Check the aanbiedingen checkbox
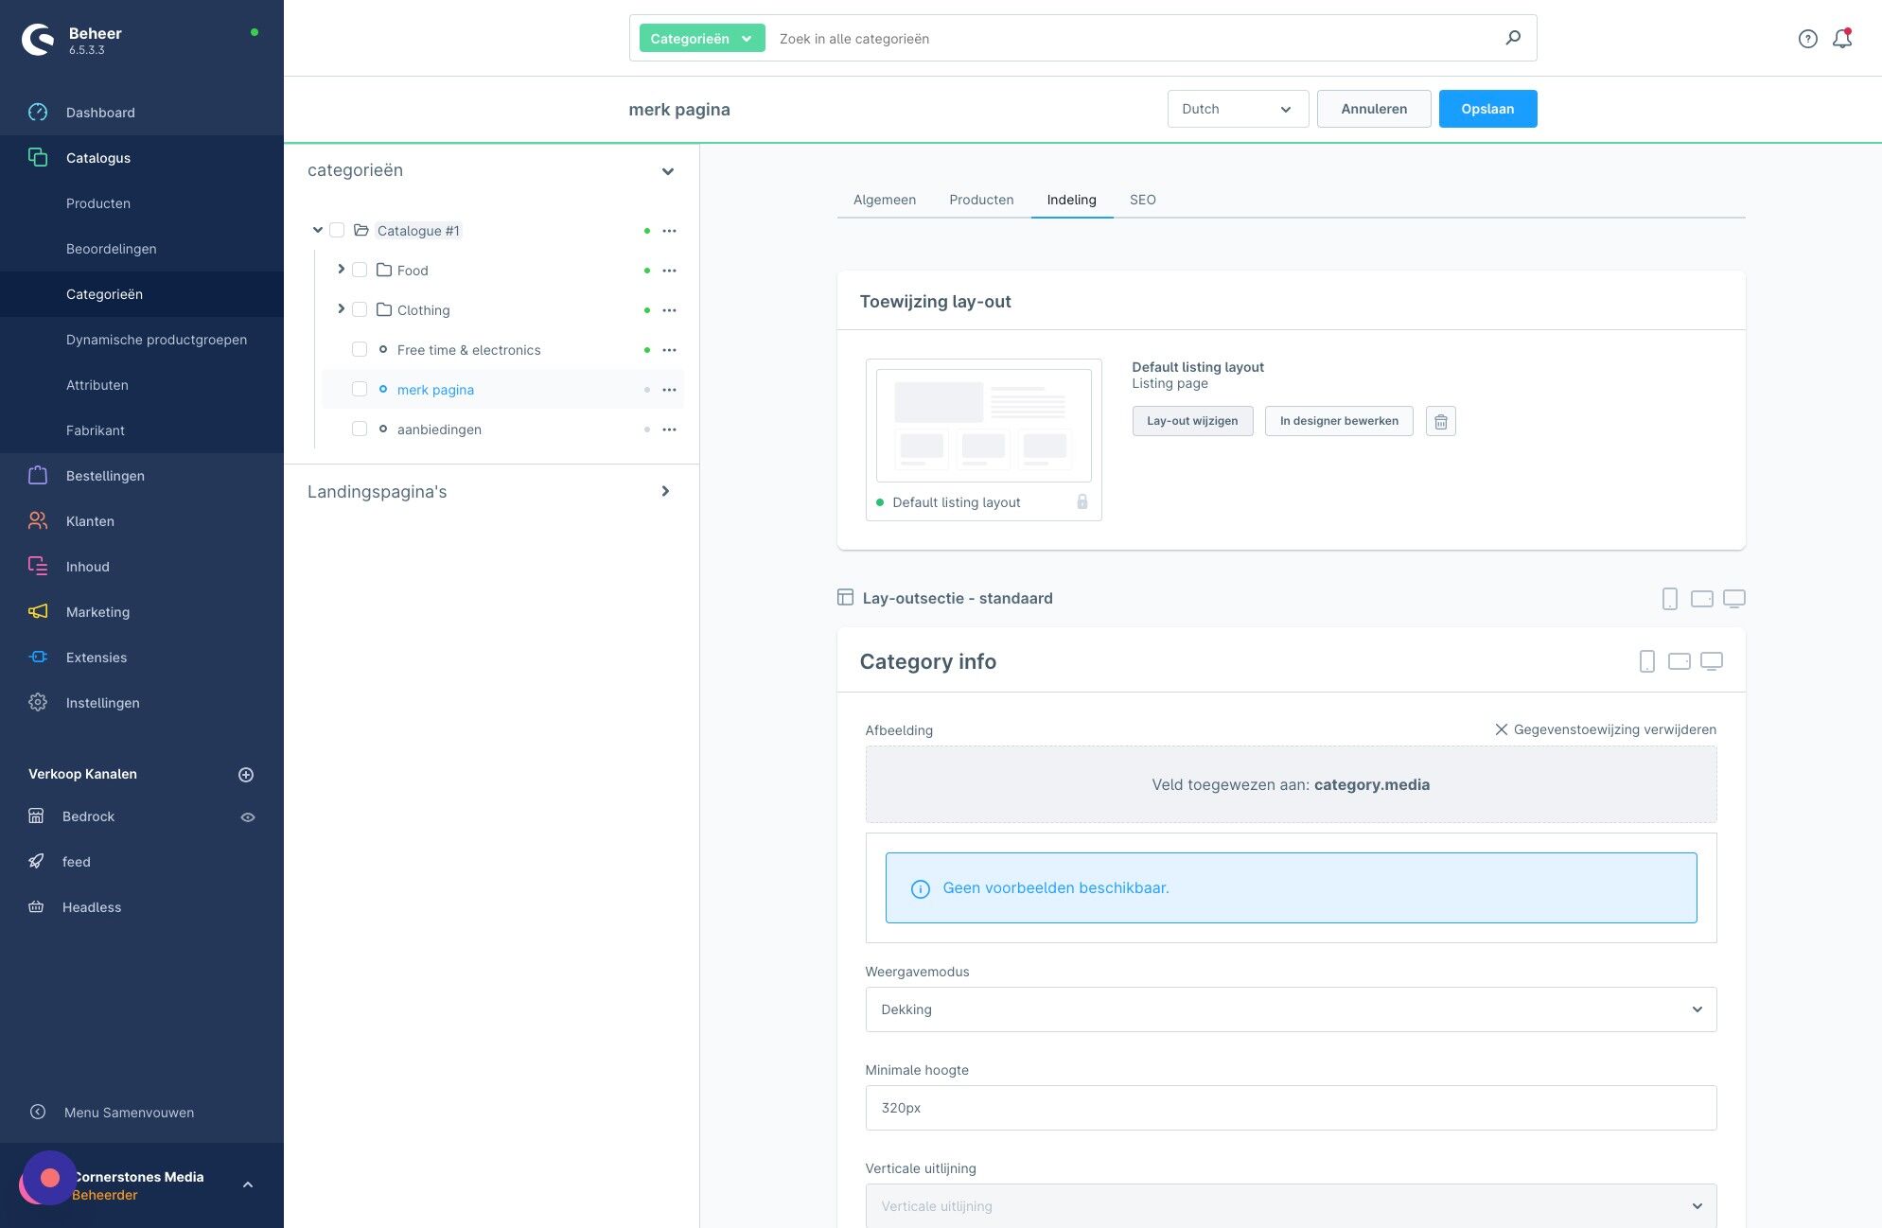Viewport: 1882px width, 1228px height. 360,430
